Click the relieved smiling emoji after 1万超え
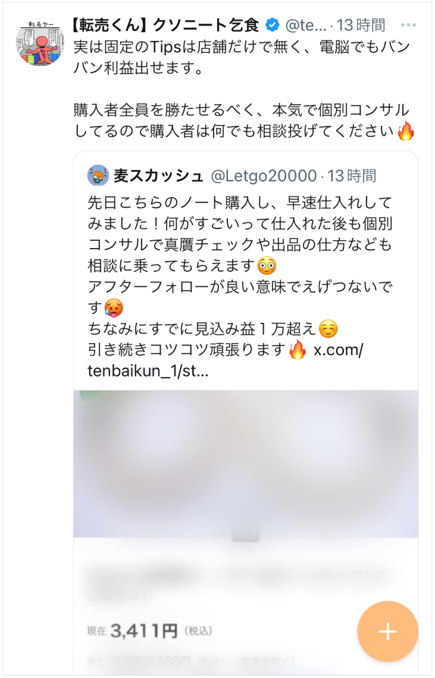This screenshot has width=435, height=678. (328, 329)
